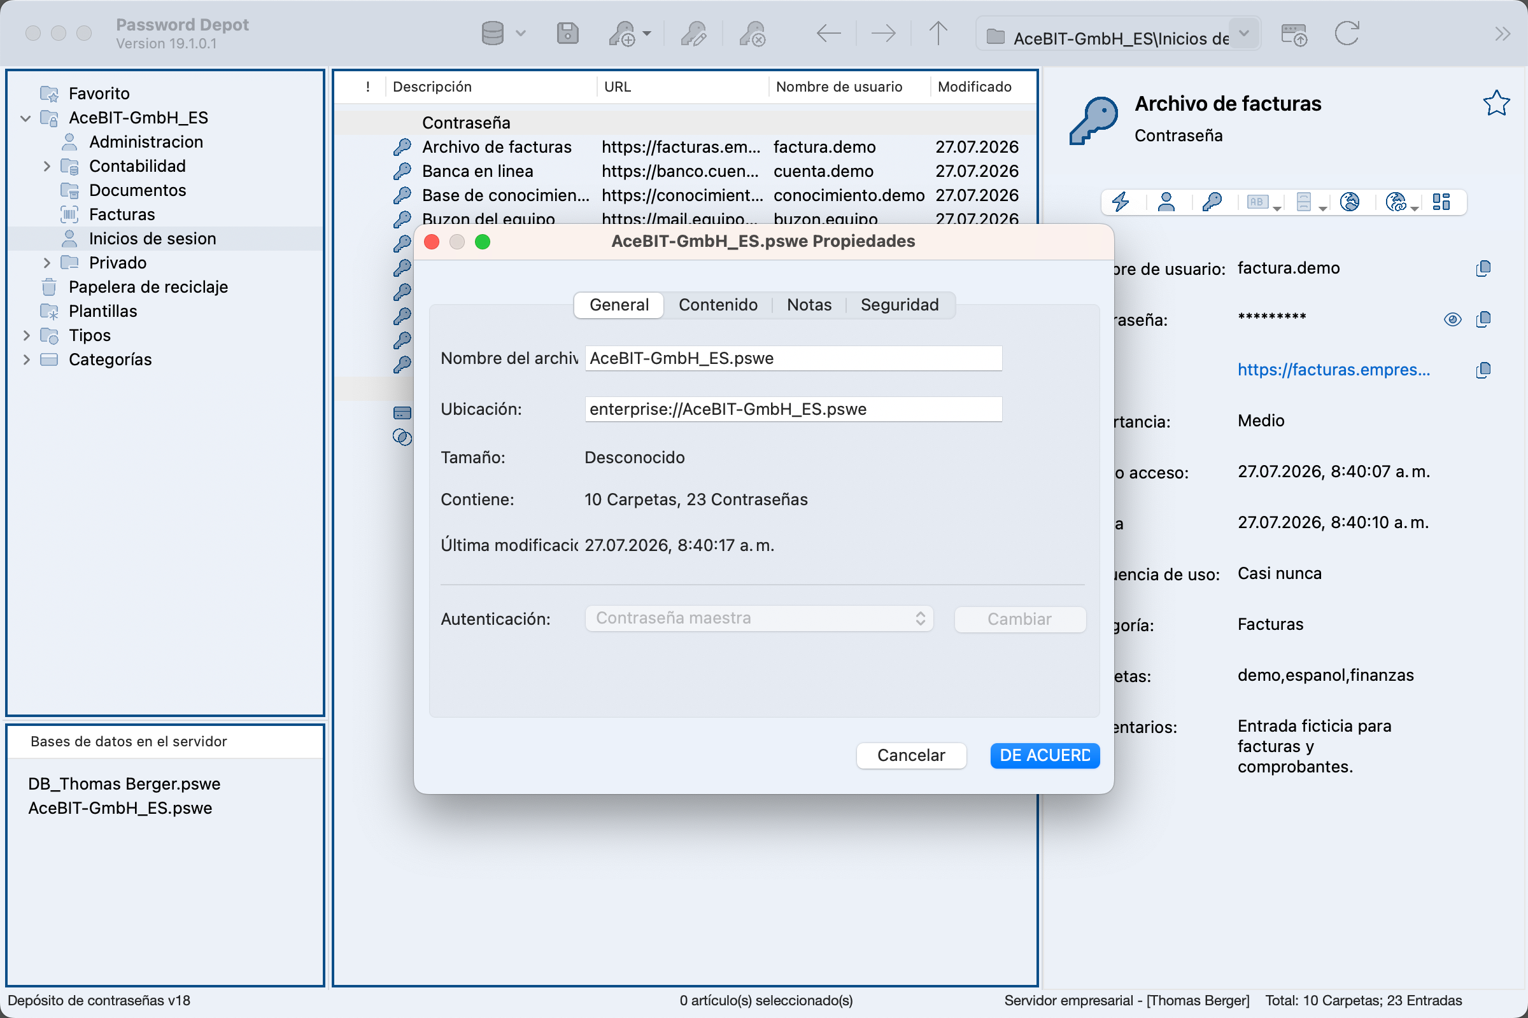
Task: Click the Nombre del archivo field
Action: point(793,358)
